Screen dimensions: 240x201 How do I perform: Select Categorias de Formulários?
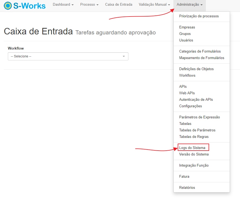(x=200, y=51)
